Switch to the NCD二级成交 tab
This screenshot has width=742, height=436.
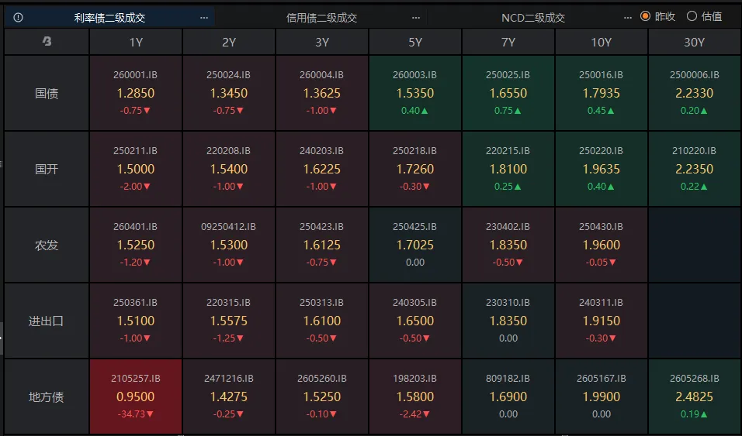pyautogui.click(x=533, y=17)
